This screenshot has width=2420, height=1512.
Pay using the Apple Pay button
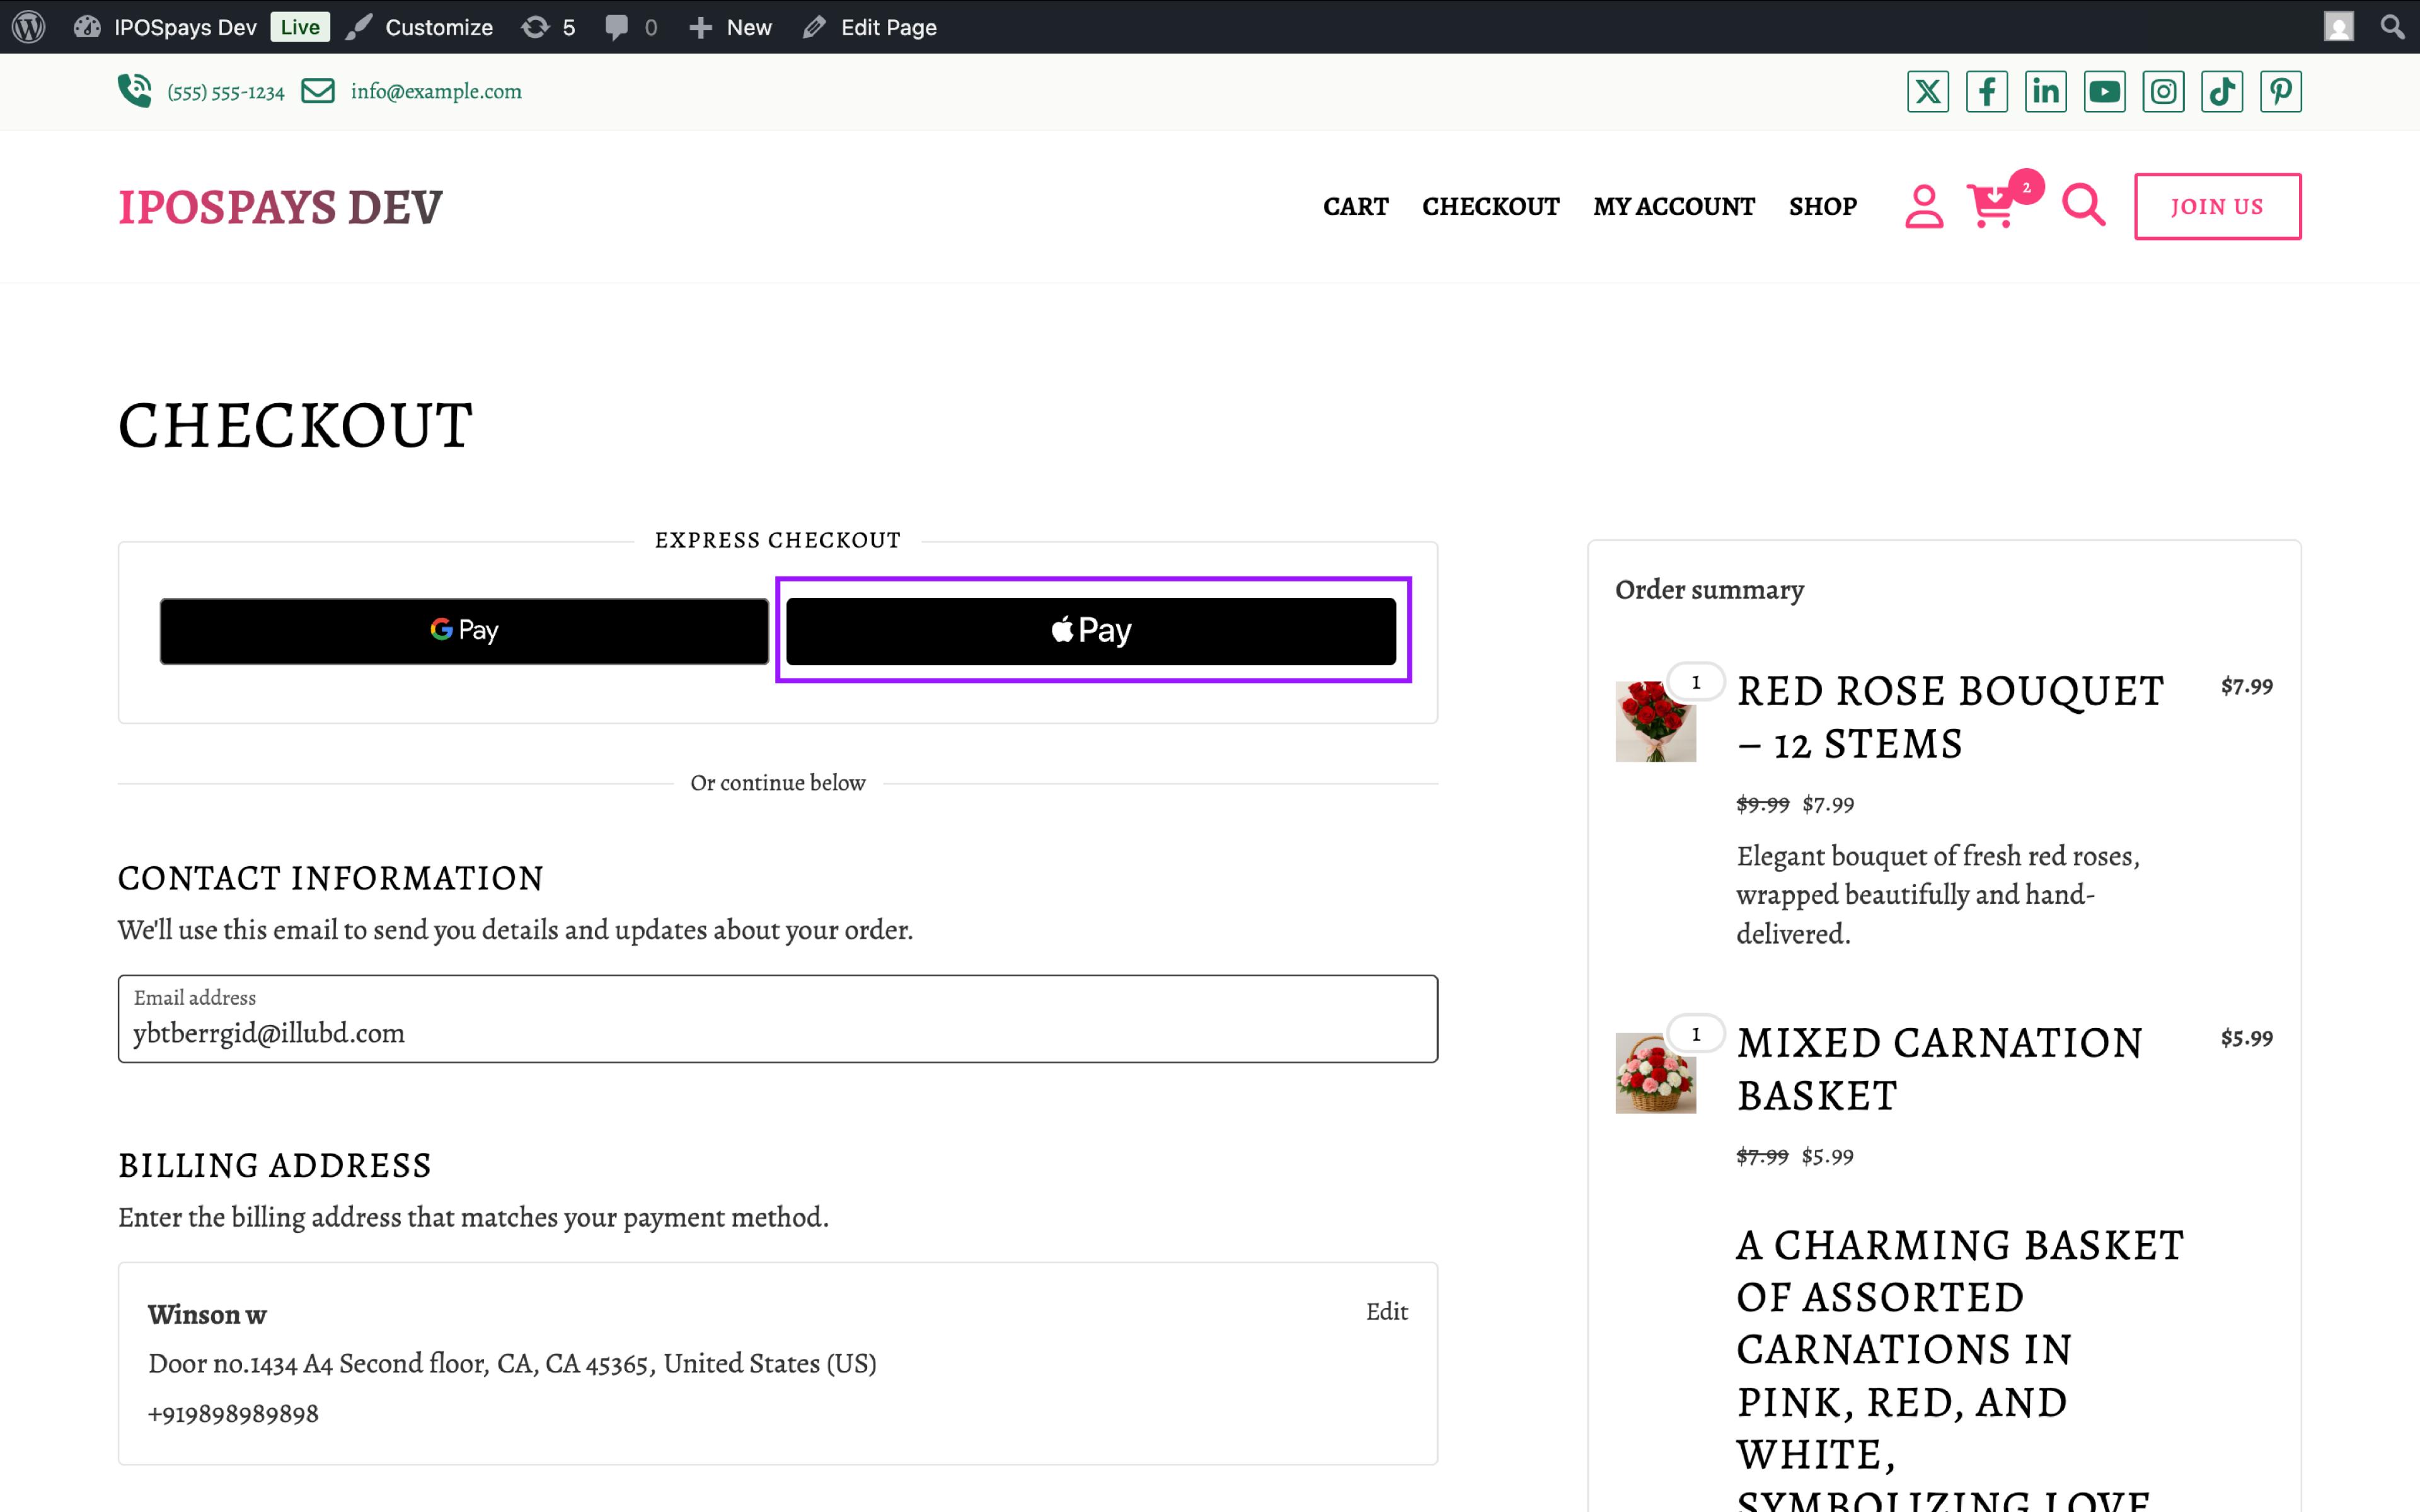point(1091,630)
